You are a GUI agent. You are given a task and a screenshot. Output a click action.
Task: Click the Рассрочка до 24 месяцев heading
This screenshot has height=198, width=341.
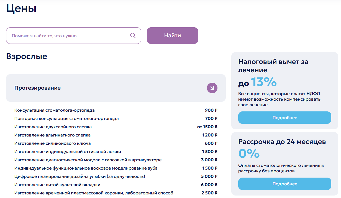click(x=282, y=142)
